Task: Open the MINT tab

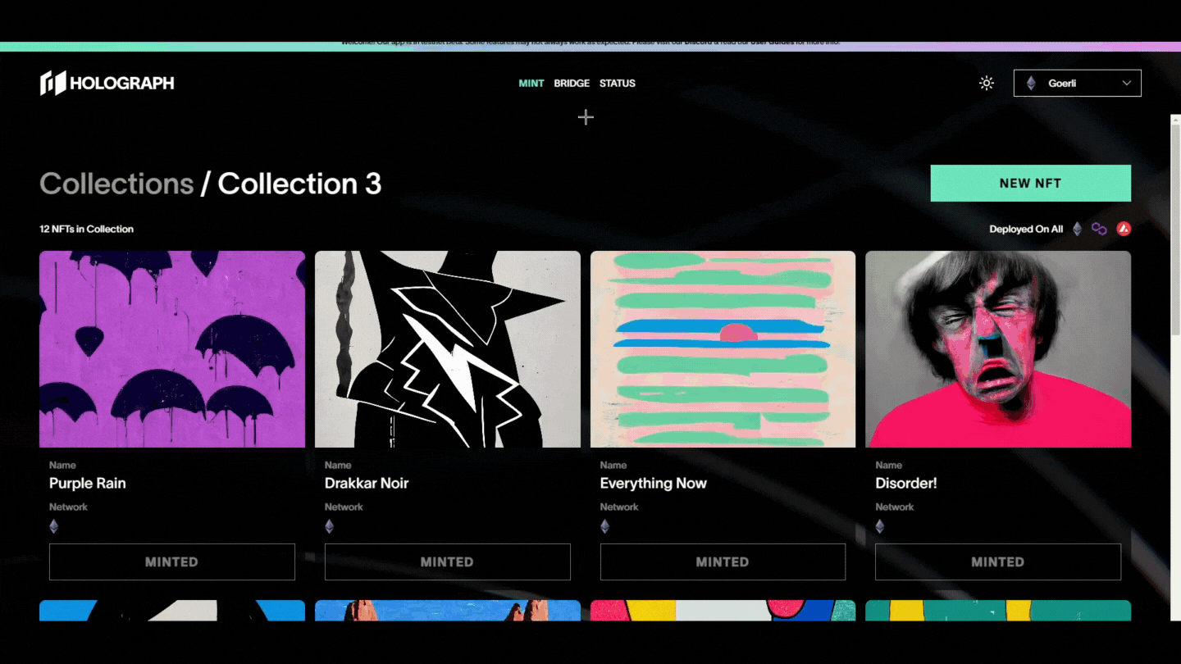Action: (531, 83)
